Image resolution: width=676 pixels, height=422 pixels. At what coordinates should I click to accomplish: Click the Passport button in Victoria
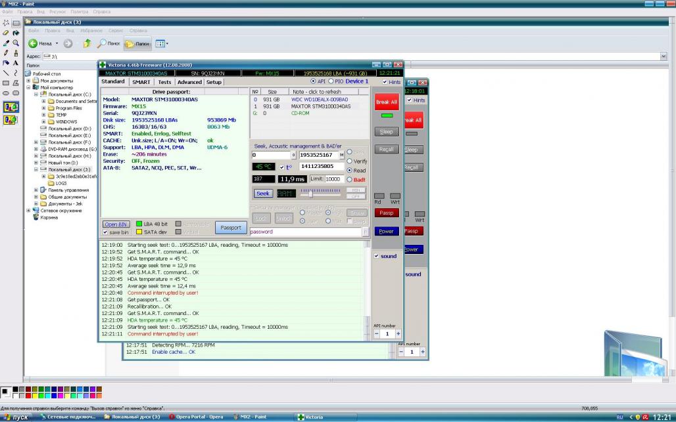click(231, 228)
